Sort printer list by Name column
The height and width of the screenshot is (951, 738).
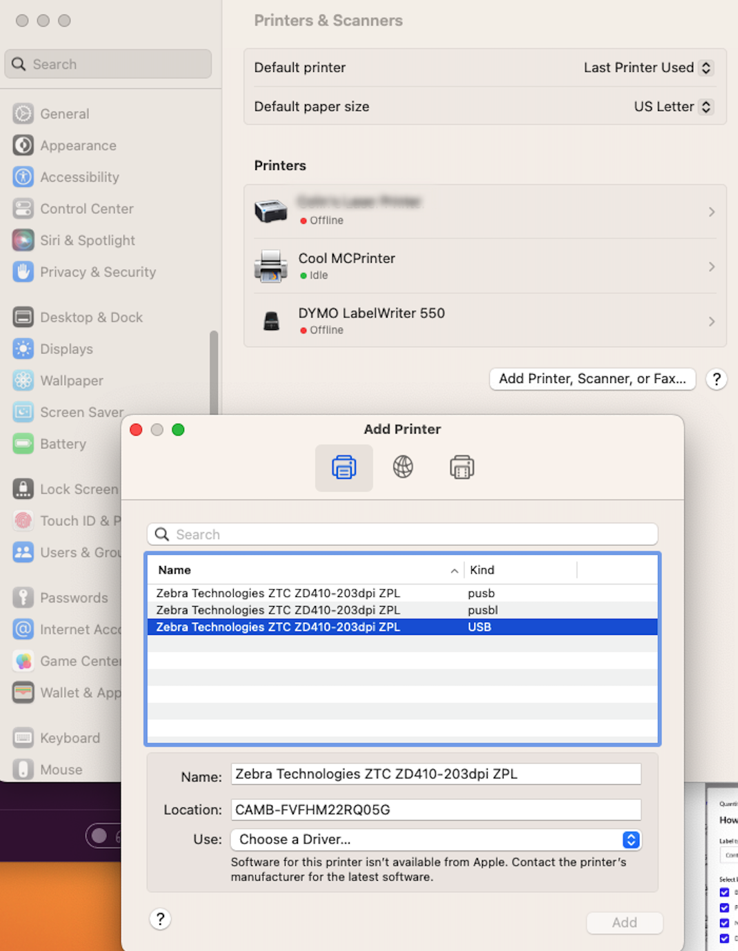[306, 570]
